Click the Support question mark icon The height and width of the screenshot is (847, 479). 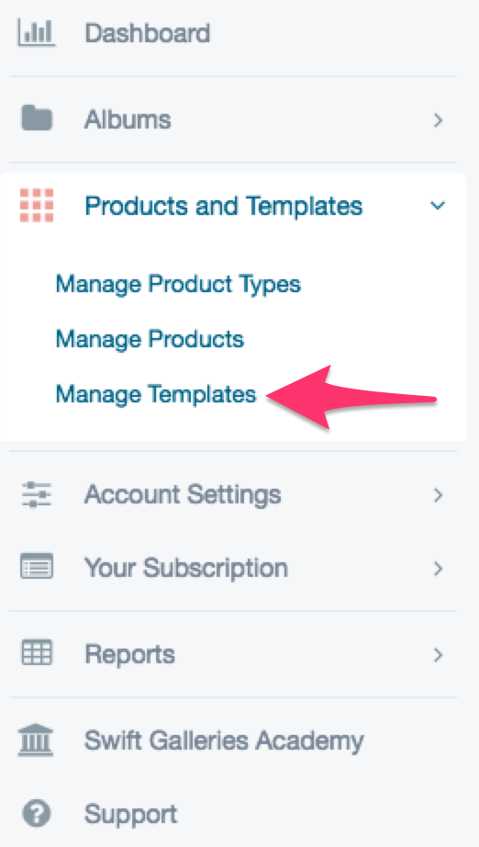(36, 814)
